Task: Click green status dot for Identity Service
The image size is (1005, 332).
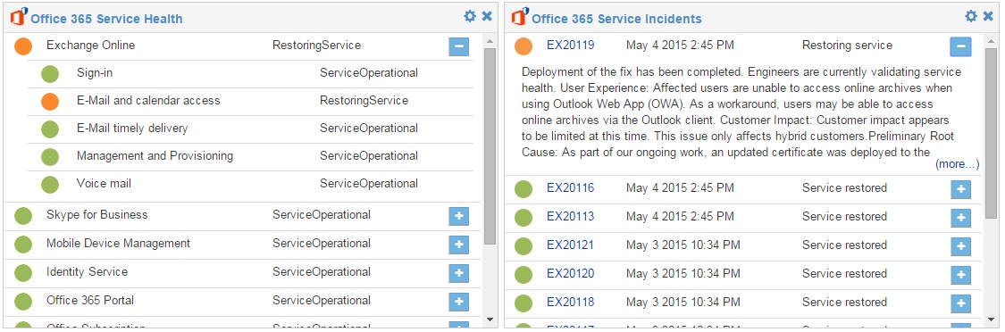Action: coord(23,273)
